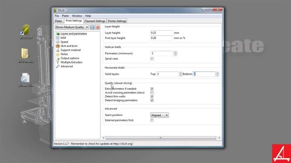Click the Infill page icon

(58, 38)
